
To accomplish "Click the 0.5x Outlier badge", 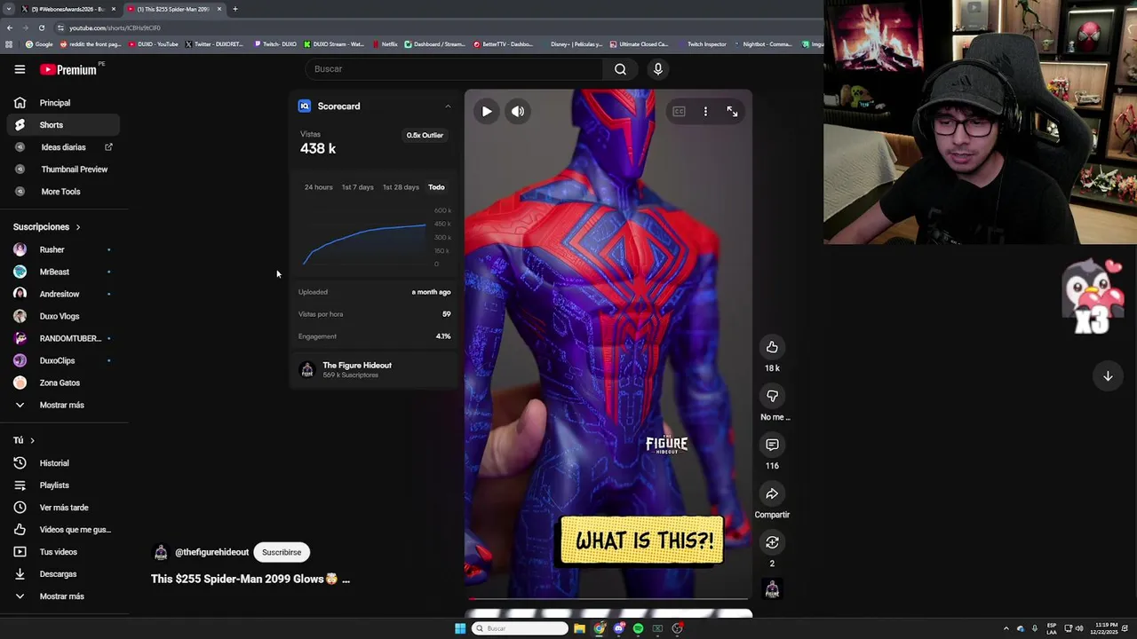I will pyautogui.click(x=425, y=136).
